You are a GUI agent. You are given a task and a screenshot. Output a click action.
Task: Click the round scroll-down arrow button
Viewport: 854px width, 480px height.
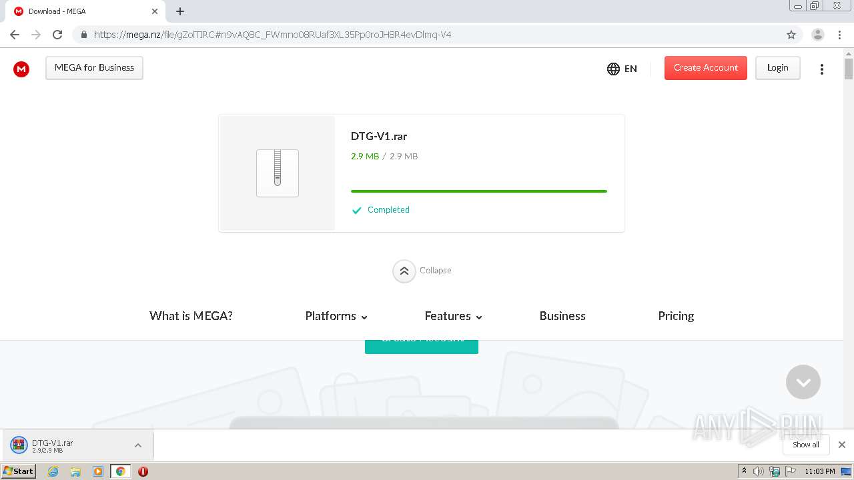click(803, 382)
